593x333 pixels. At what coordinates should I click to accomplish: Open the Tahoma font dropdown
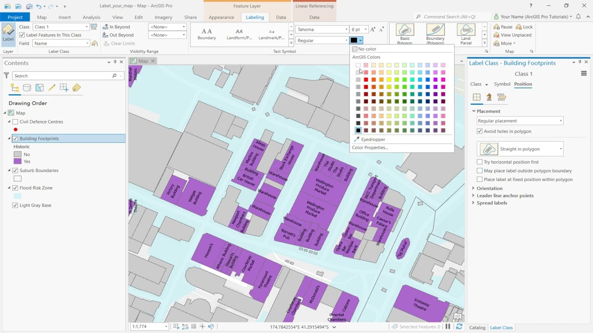click(346, 29)
